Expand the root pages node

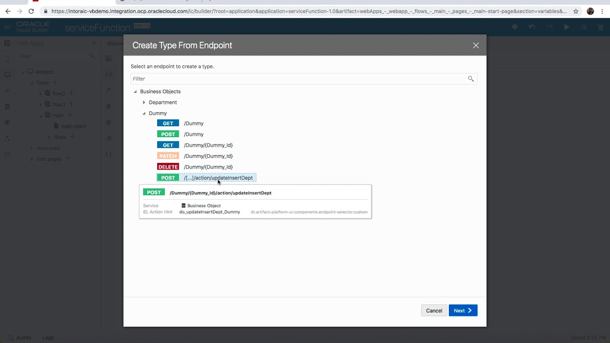tap(32, 159)
